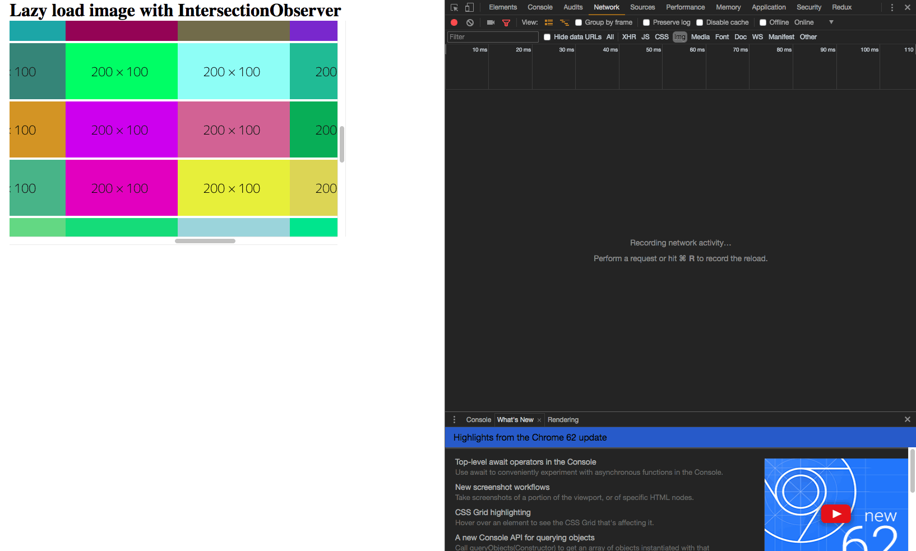Toggle the network filter funnel icon
Viewport: 916px width, 551px height.
506,22
